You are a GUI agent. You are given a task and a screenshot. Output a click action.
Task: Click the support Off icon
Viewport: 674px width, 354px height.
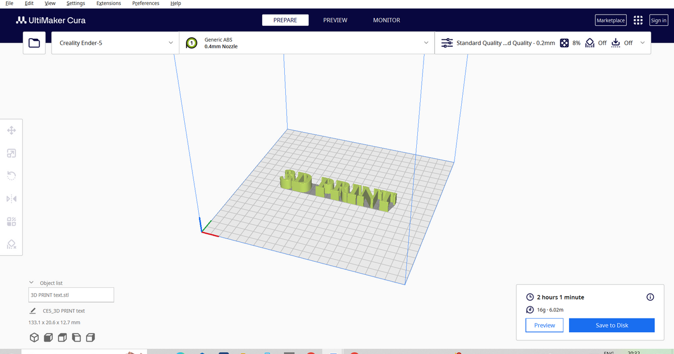tap(590, 43)
